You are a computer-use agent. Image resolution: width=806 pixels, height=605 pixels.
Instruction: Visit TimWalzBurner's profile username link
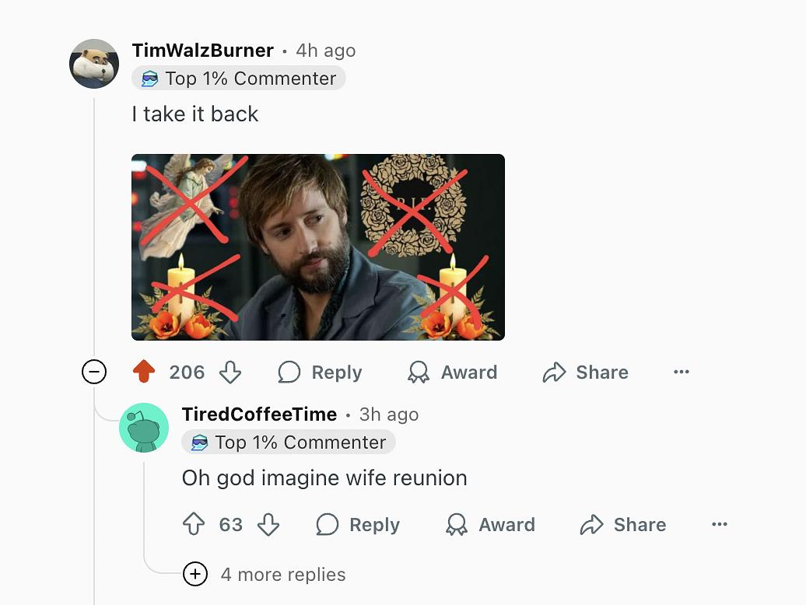[x=203, y=51]
